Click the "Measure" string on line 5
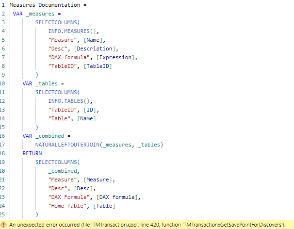294x229 pixels. [x=63, y=40]
